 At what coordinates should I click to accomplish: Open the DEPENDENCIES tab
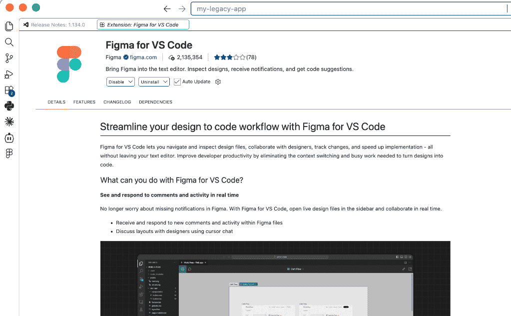[155, 102]
